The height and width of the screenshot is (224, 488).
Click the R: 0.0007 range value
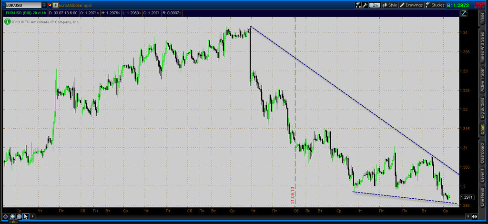[x=173, y=13]
